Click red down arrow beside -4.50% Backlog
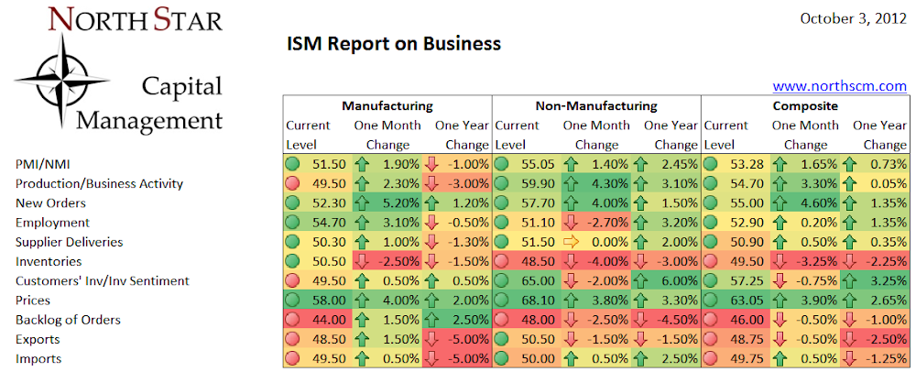Screen dimensions: 916x372 coord(641,320)
